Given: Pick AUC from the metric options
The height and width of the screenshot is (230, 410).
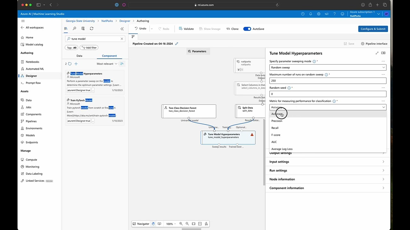Looking at the screenshot, I should [x=328, y=142].
